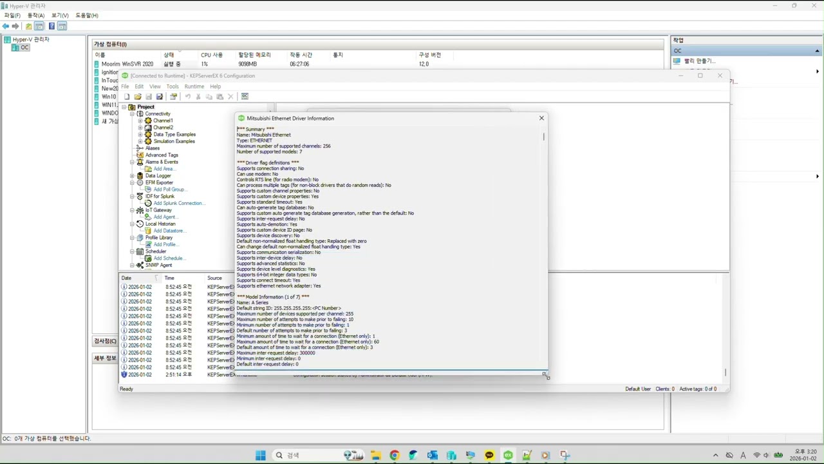Select Moorim WinSVR 2020 virtual machine

click(127, 64)
